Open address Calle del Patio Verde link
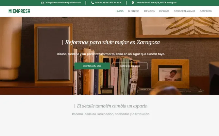 [x=156, y=3]
